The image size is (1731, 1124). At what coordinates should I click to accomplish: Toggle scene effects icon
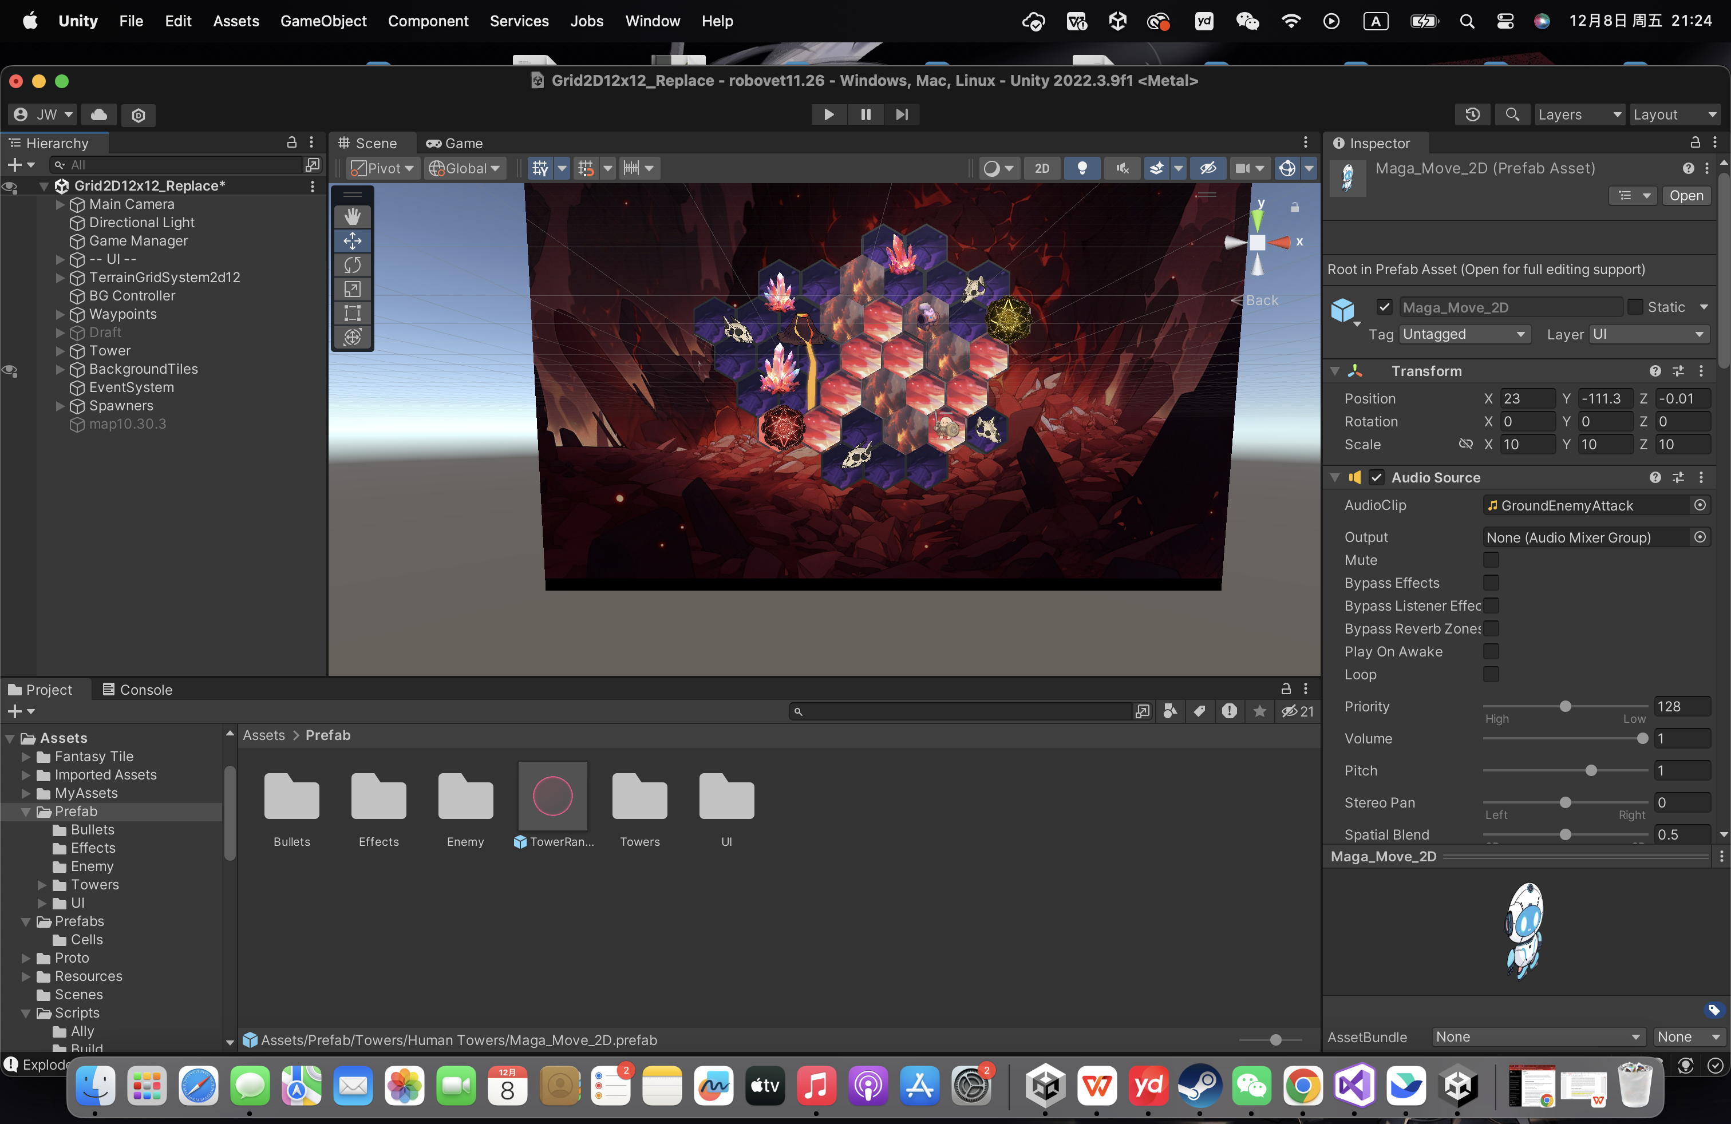click(1156, 168)
